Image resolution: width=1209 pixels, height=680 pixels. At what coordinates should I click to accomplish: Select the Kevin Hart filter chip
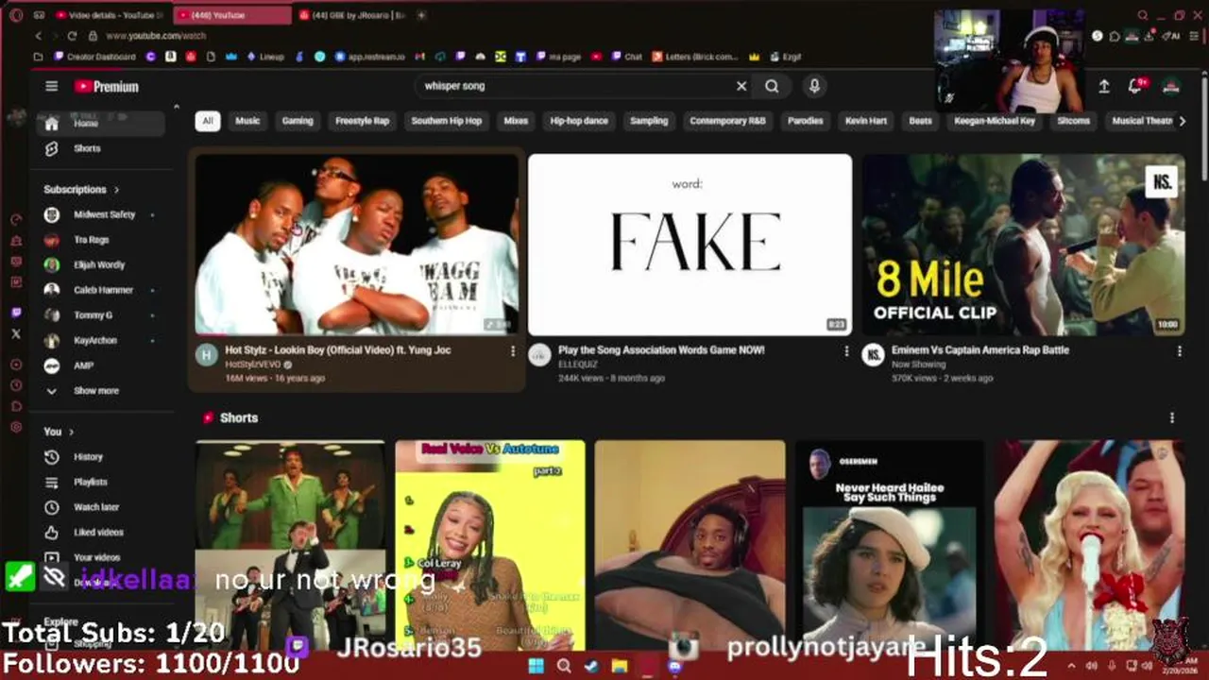866,121
